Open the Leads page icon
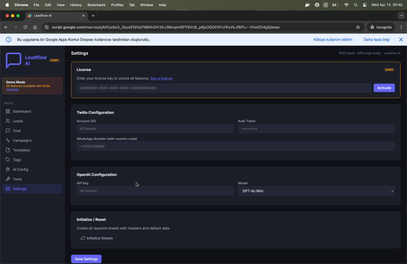The height and width of the screenshot is (264, 407). [8, 121]
